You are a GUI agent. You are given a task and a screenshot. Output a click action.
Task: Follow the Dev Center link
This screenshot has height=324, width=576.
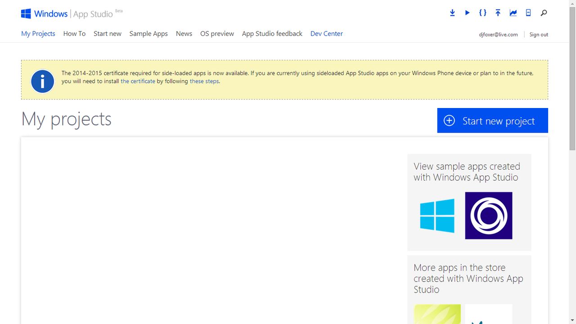point(327,34)
